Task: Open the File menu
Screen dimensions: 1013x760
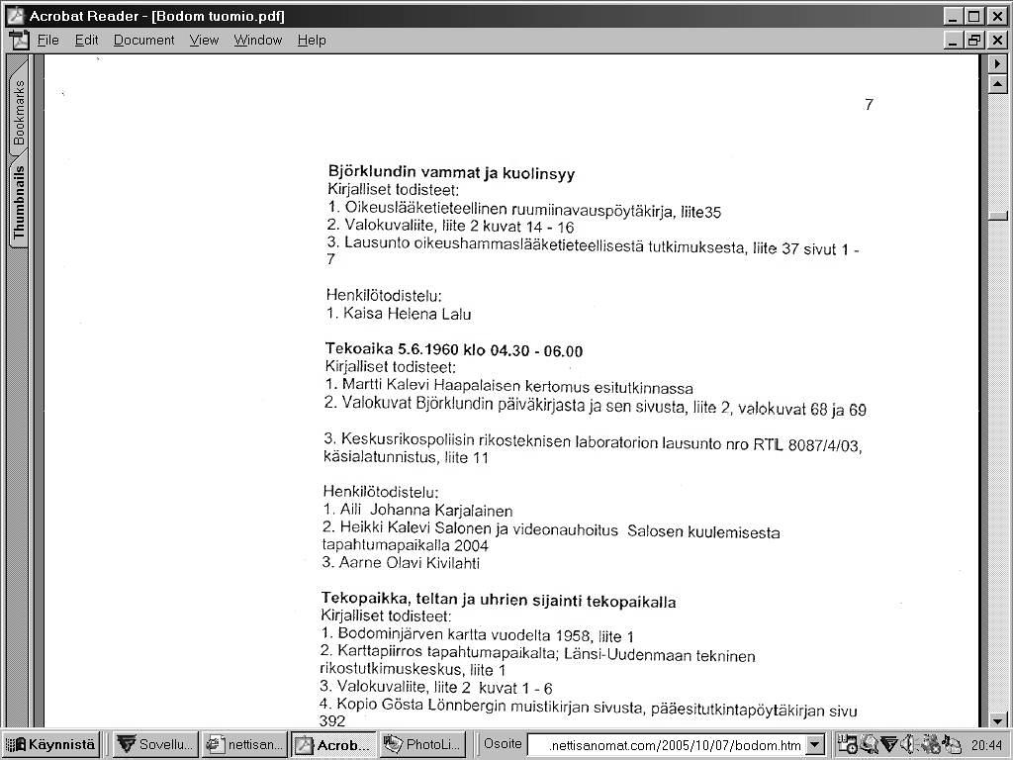Action: tap(47, 41)
